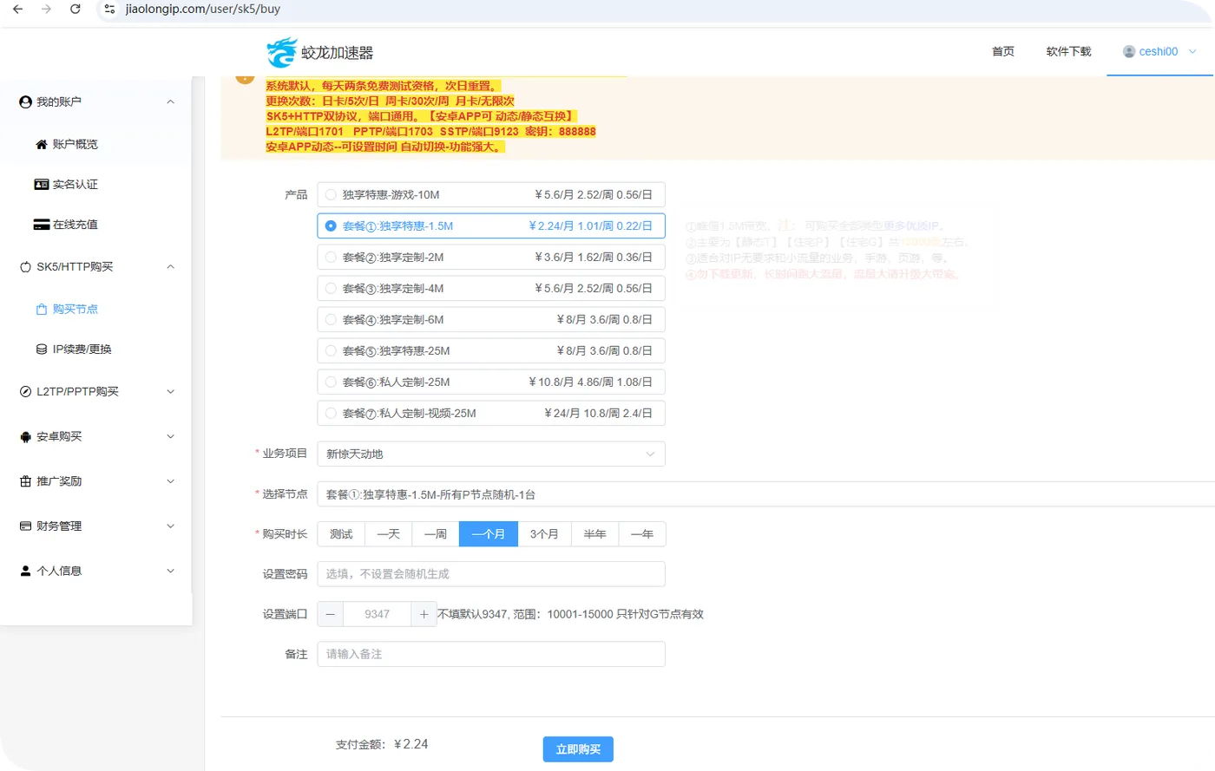
Task: Click the ceshi00 user avatar icon
Action: point(1129,52)
